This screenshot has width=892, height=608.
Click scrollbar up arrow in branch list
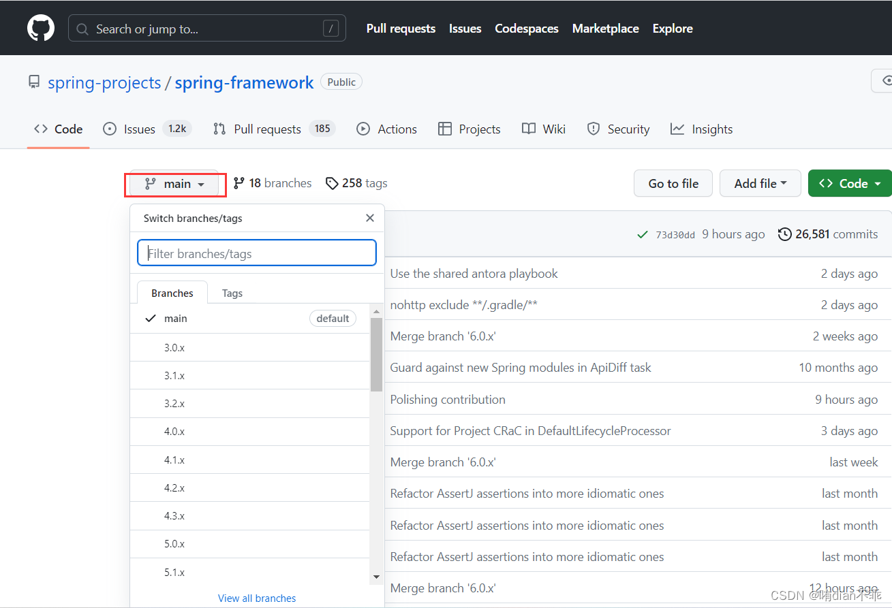376,311
